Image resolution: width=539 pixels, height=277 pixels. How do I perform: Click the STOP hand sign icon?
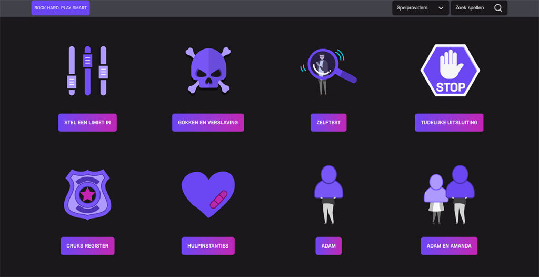click(x=450, y=70)
